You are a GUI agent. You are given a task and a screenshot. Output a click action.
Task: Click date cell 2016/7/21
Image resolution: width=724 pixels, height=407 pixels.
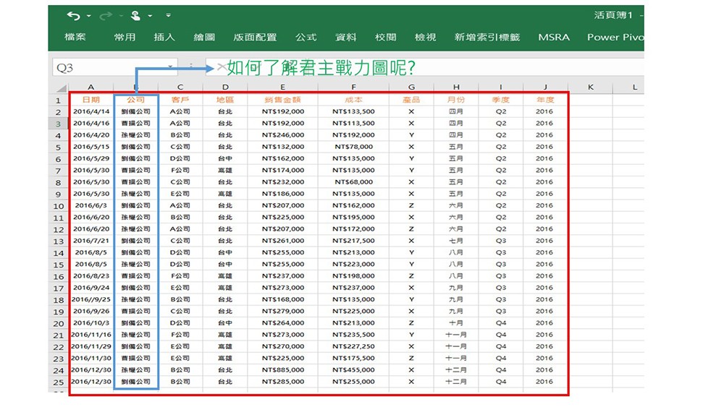click(x=91, y=241)
